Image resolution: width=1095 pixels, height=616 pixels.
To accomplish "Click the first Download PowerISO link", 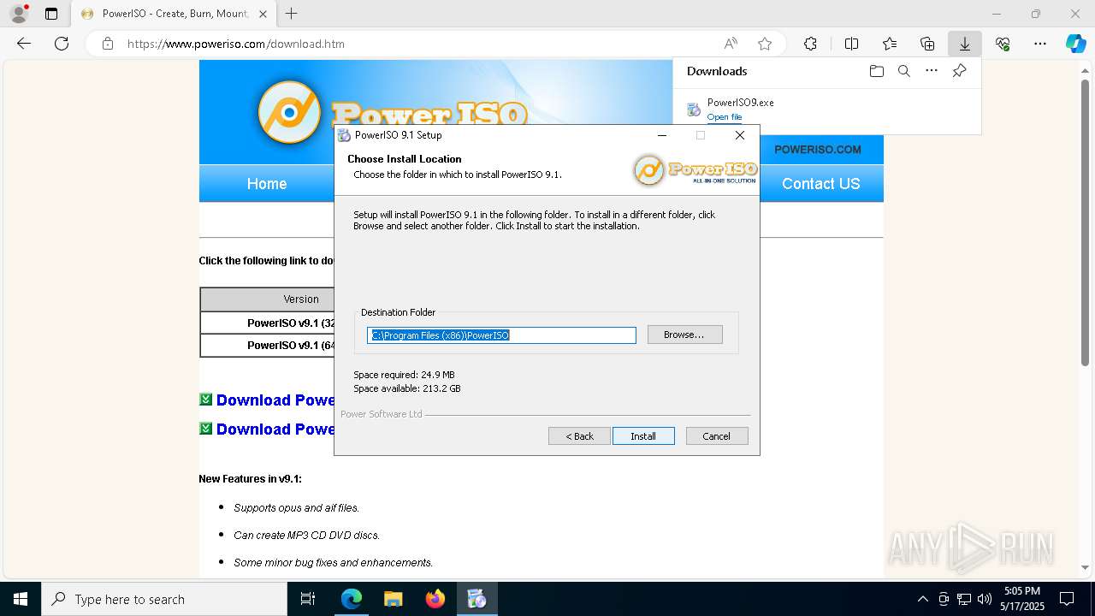I will click(x=275, y=400).
